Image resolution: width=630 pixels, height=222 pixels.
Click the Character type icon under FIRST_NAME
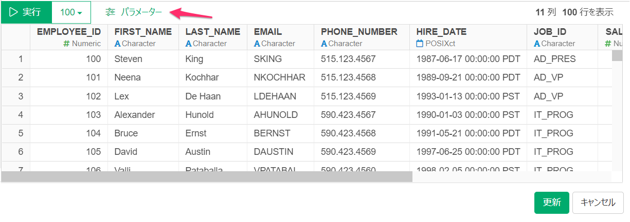tap(117, 44)
